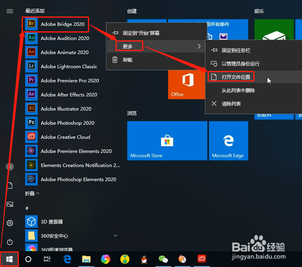Open Creative Cloud red taskbar icon
This screenshot has width=302, height=267.
coord(201,259)
